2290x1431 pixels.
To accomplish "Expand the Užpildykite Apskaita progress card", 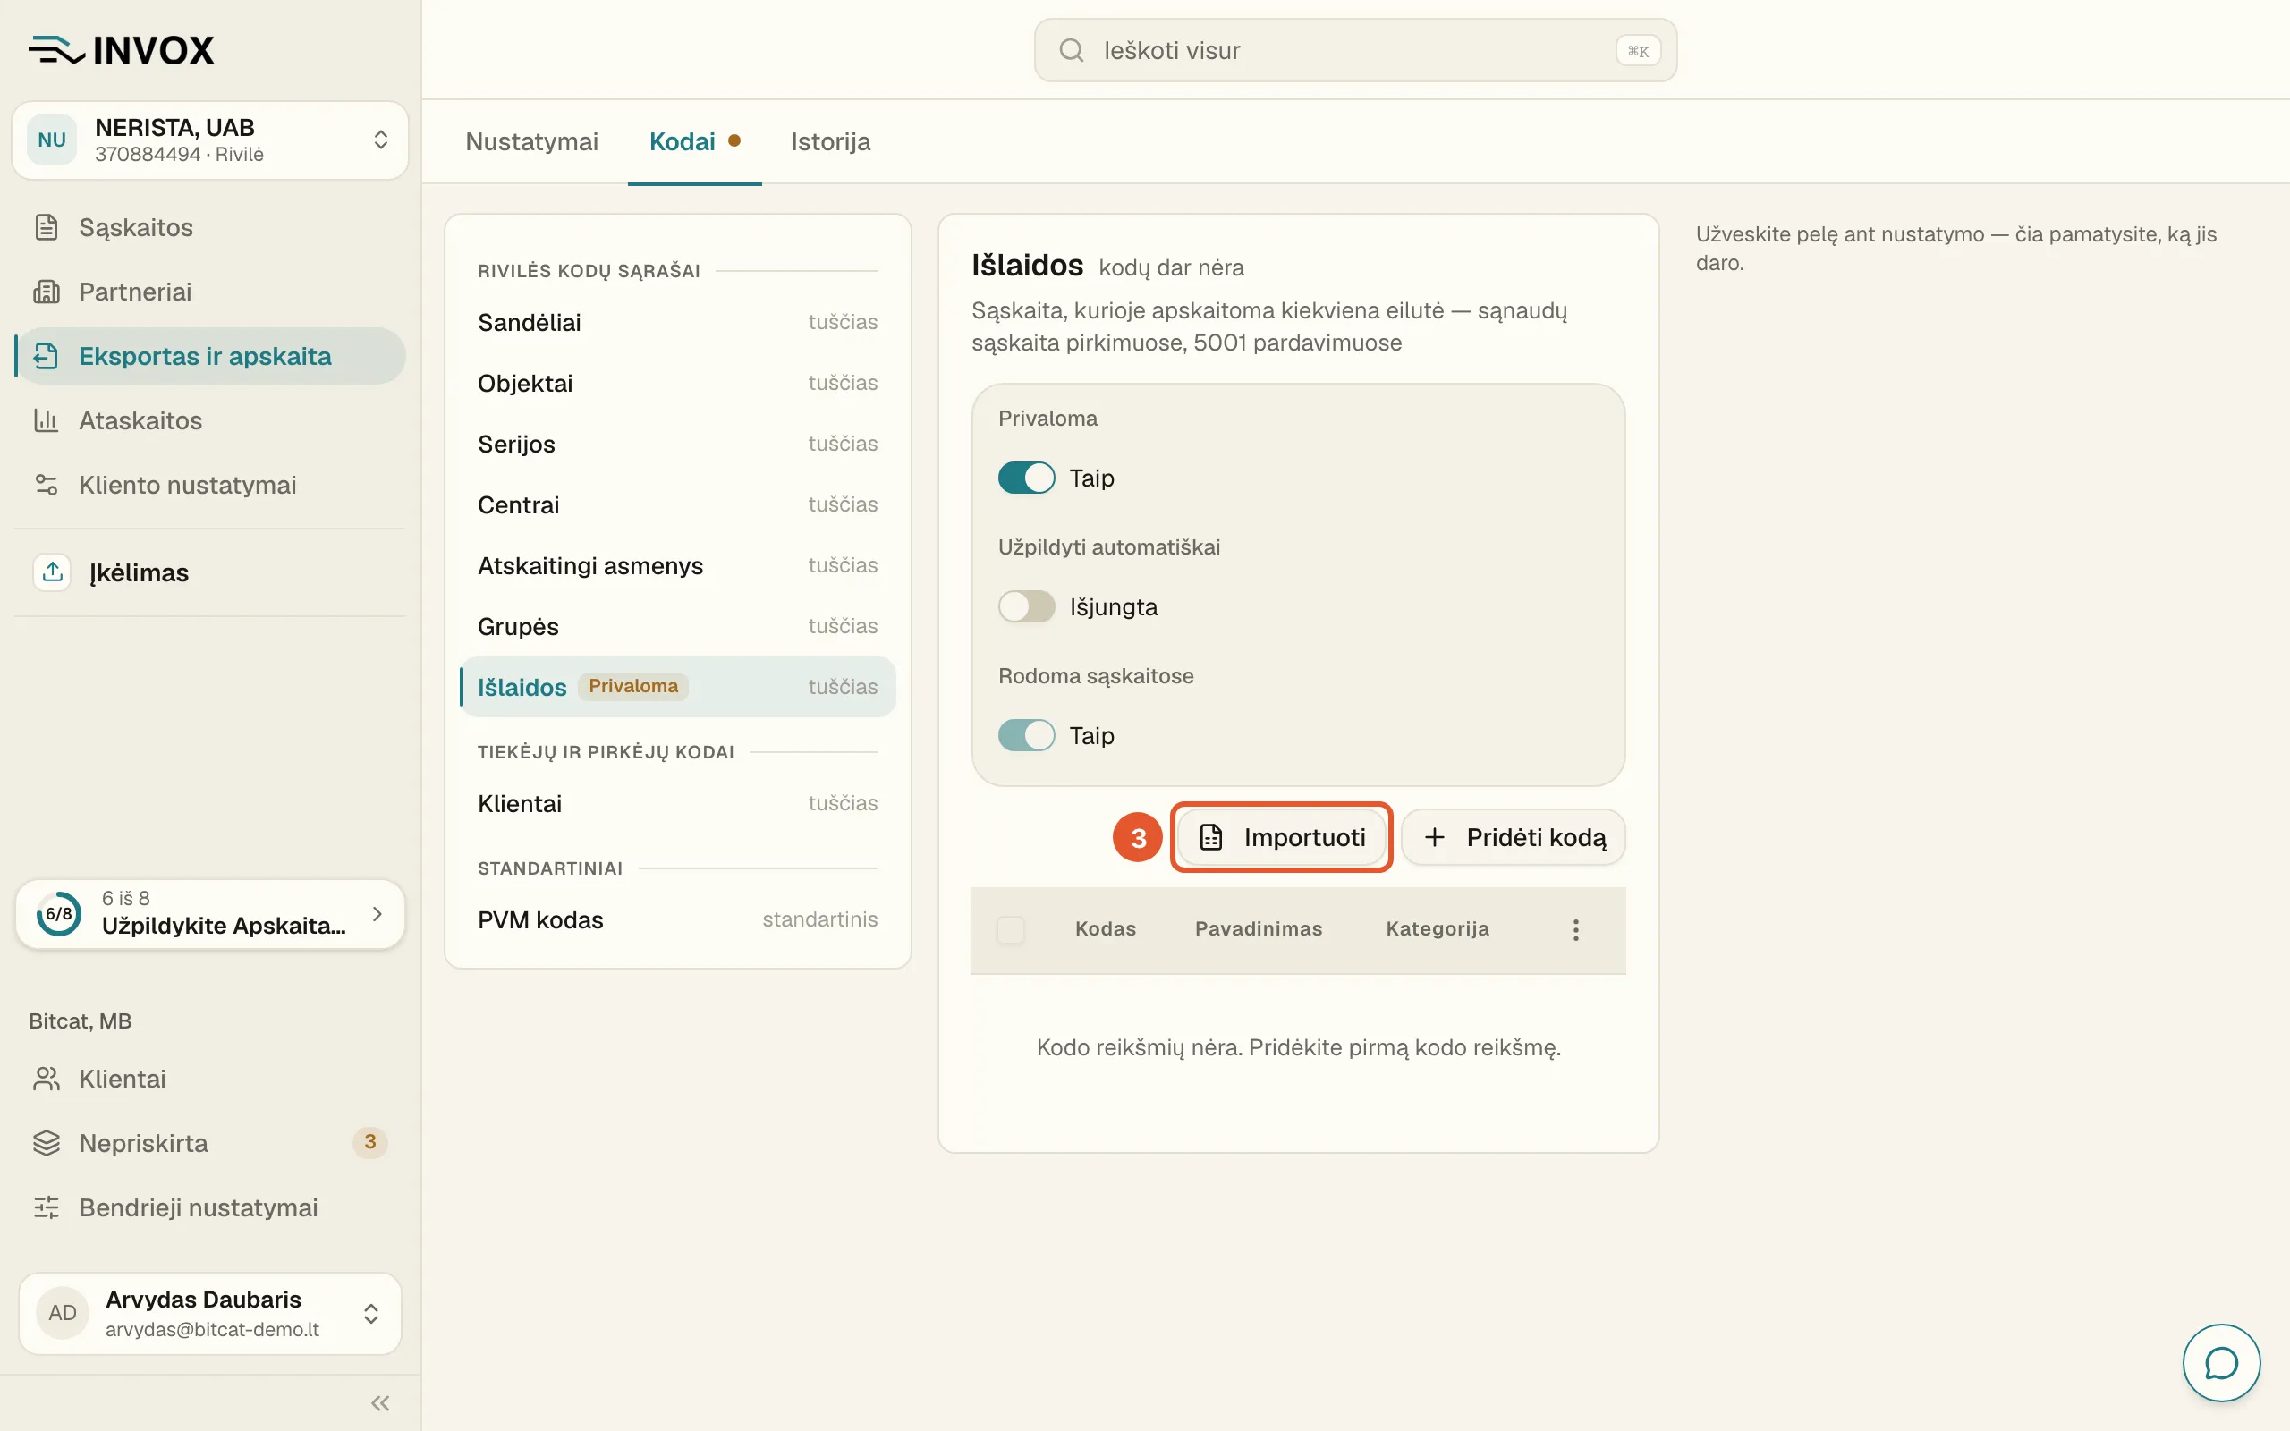I will (210, 913).
